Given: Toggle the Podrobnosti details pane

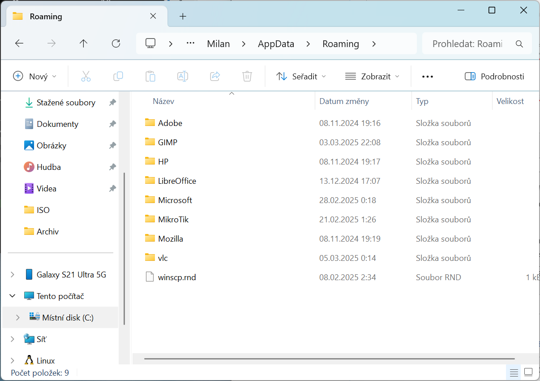Looking at the screenshot, I should click(x=494, y=77).
